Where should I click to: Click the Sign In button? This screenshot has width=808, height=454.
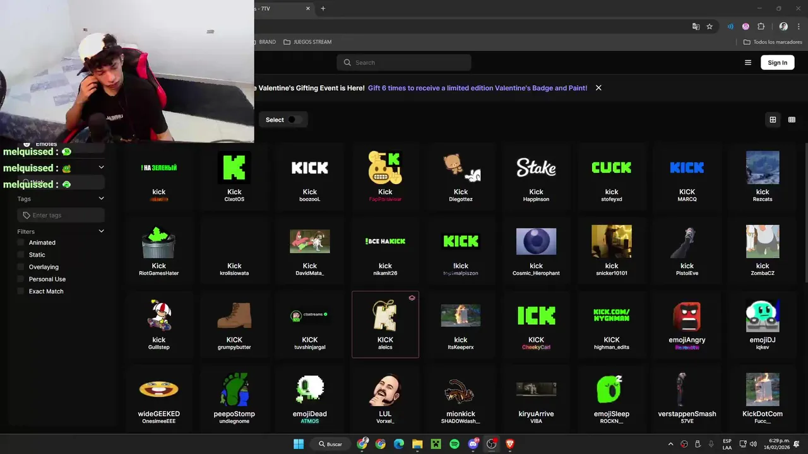coord(777,62)
